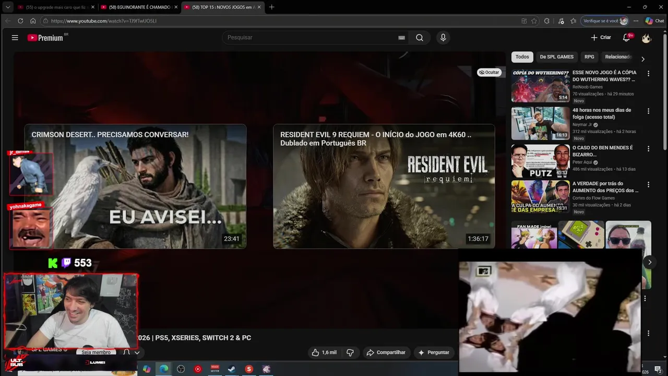The height and width of the screenshot is (376, 668).
Task: Click 'Verifique se é você' profile button
Action: tap(605, 21)
